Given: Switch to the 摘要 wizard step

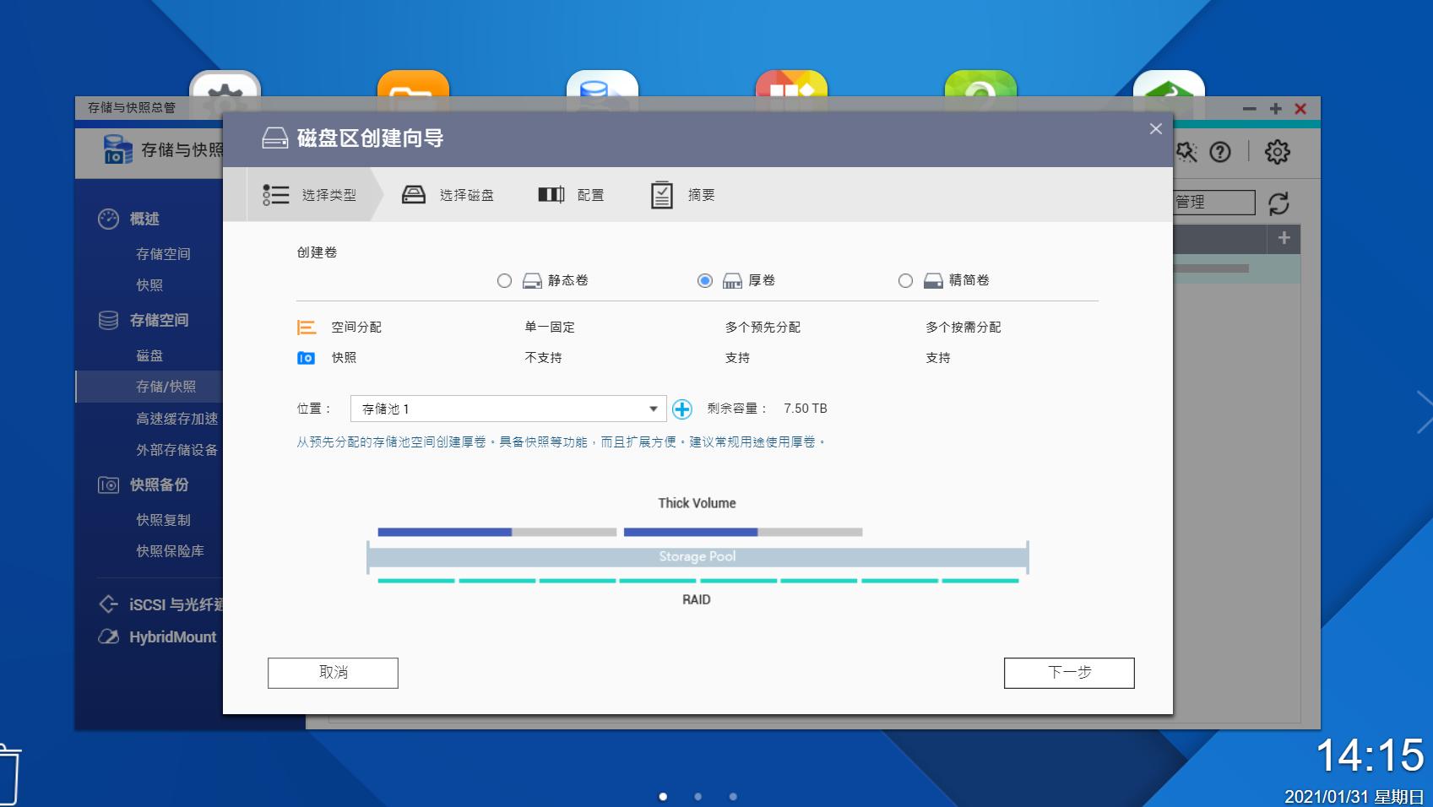Looking at the screenshot, I should click(x=682, y=194).
